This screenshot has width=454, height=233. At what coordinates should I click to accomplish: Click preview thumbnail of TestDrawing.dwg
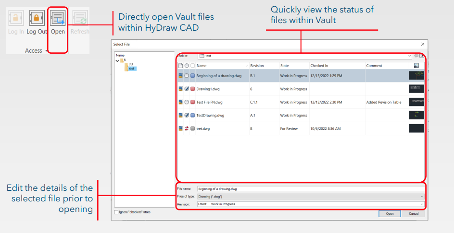tap(416, 115)
